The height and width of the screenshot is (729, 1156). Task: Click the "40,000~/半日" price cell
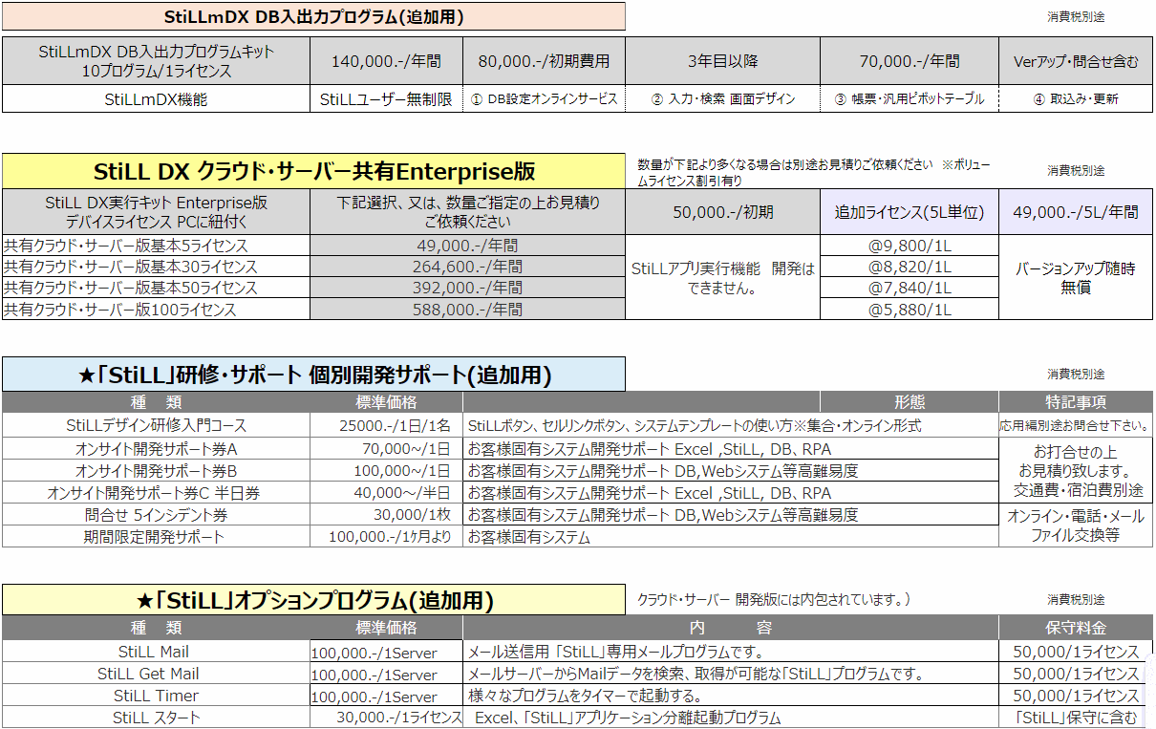point(386,493)
